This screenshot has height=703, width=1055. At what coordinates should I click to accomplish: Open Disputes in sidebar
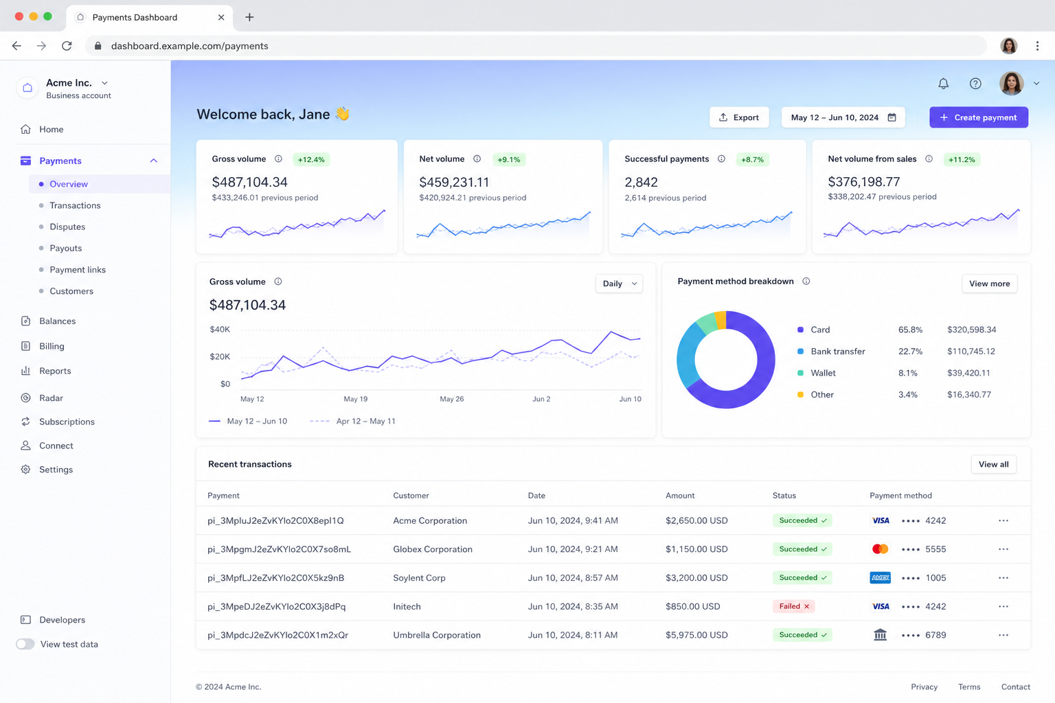click(67, 227)
